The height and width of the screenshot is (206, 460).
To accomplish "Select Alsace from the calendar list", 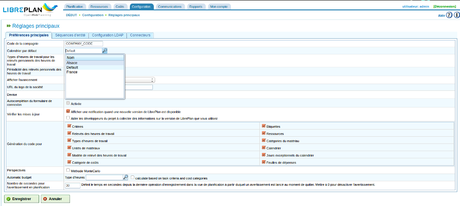I will click(x=72, y=63).
